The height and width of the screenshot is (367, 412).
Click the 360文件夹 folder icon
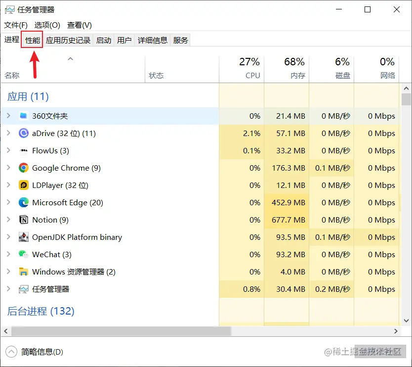(x=23, y=116)
